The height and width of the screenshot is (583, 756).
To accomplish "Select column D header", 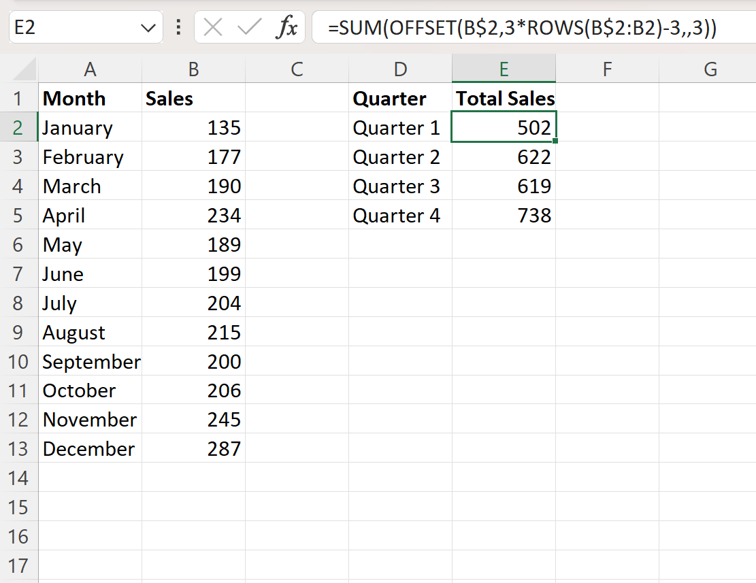I will 400,69.
